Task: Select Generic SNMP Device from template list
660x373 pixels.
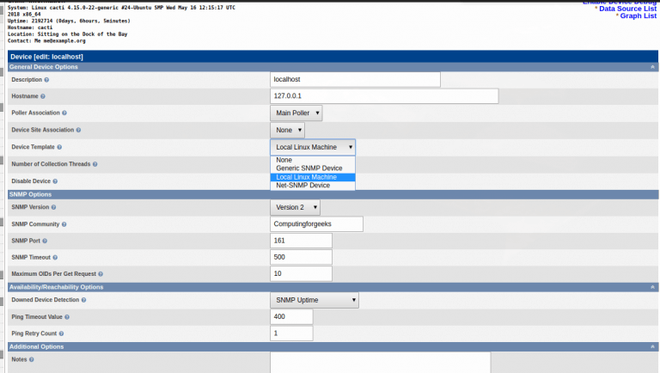Action: [309, 168]
